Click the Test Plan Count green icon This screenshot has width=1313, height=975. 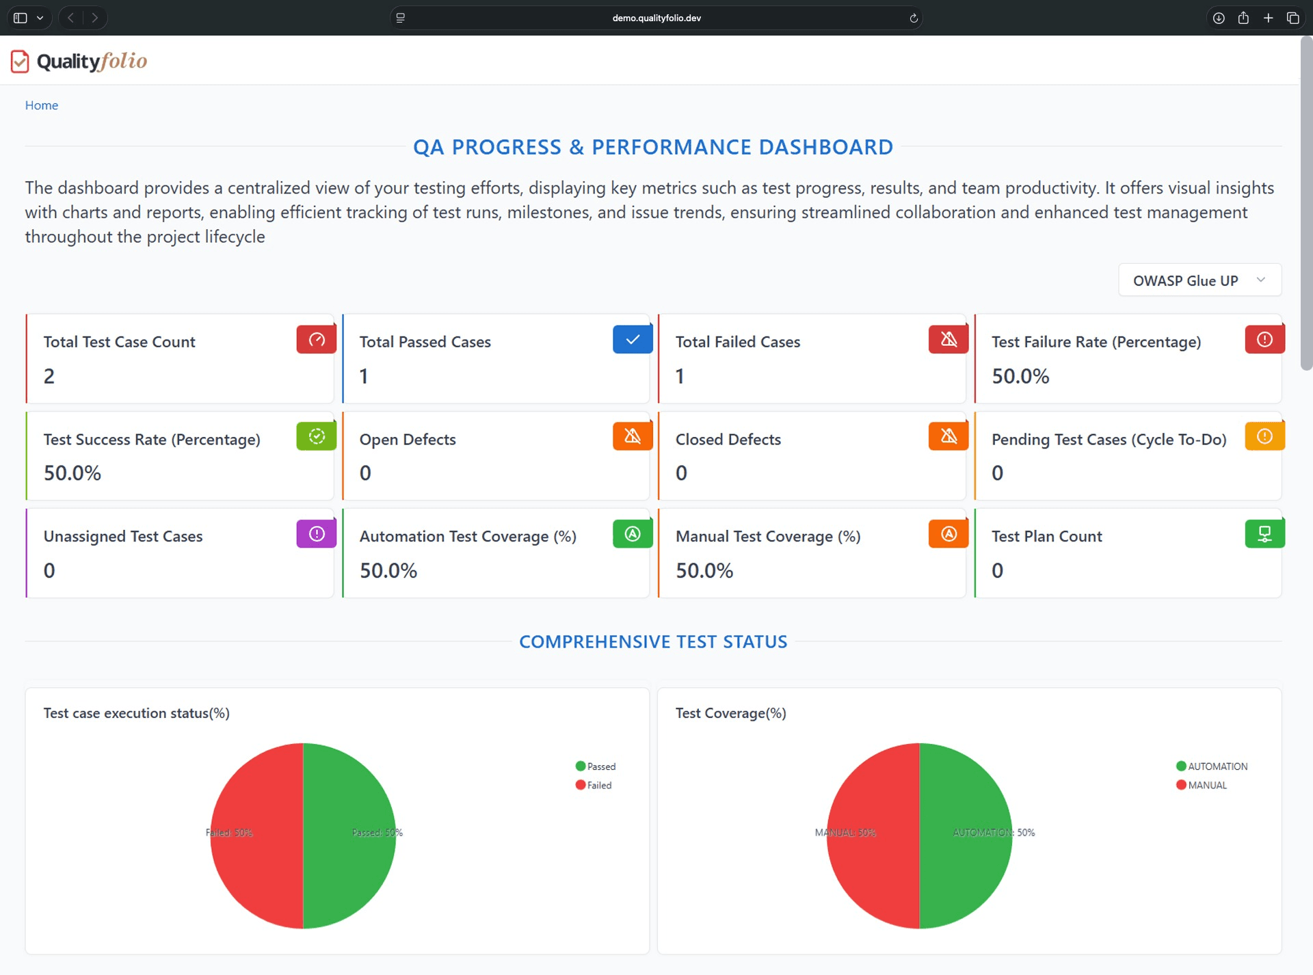(x=1264, y=534)
